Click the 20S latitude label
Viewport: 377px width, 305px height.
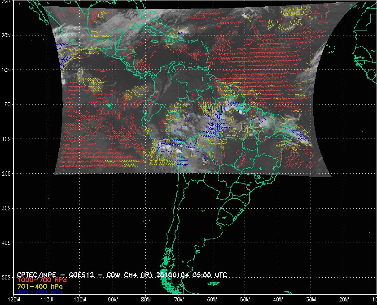coord(7,174)
